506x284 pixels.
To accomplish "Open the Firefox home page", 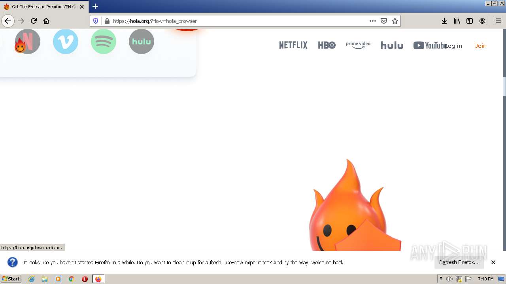I will [46, 21].
